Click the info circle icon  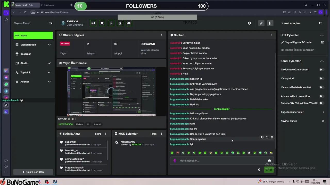(x=249, y=23)
